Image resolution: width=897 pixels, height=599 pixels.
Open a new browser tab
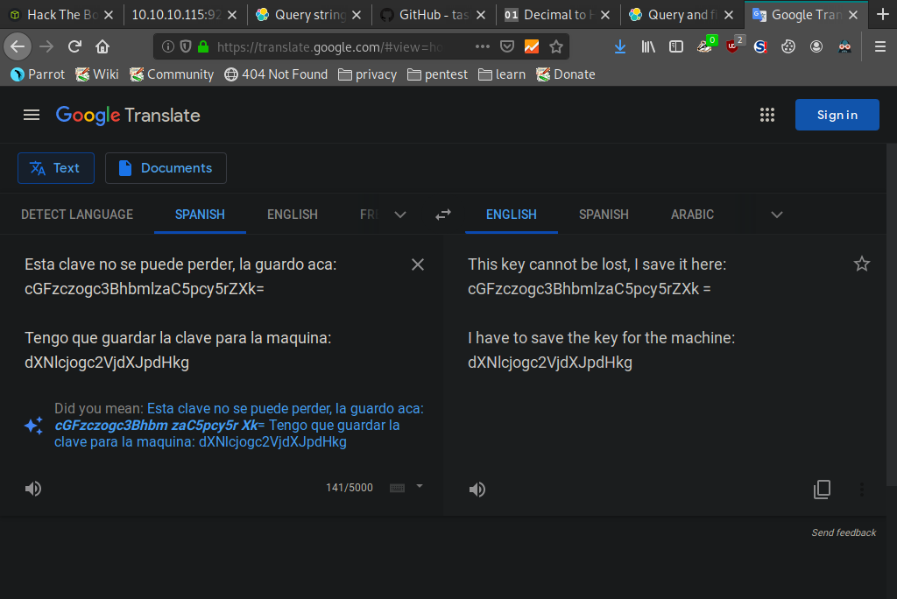[883, 15]
